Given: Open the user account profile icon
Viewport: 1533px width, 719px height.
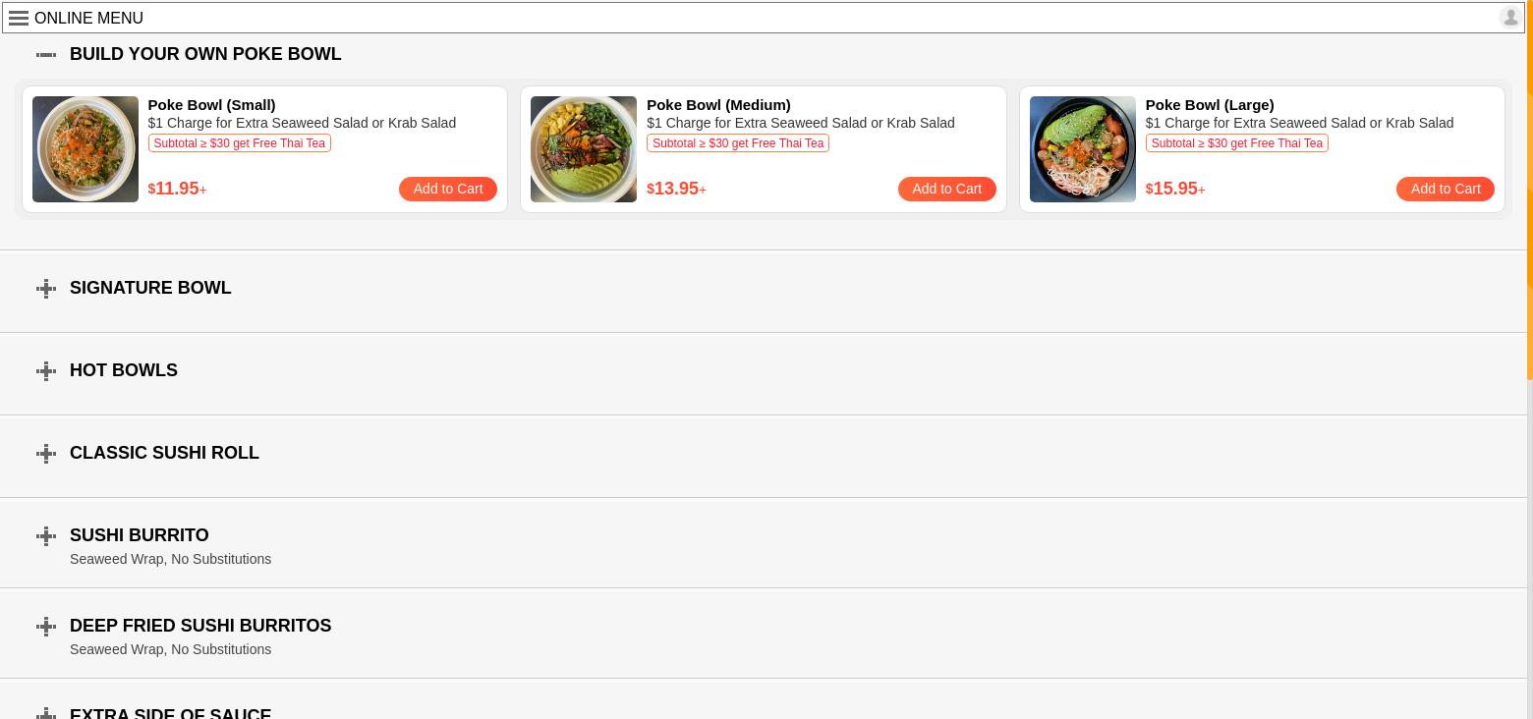Looking at the screenshot, I should pyautogui.click(x=1509, y=17).
